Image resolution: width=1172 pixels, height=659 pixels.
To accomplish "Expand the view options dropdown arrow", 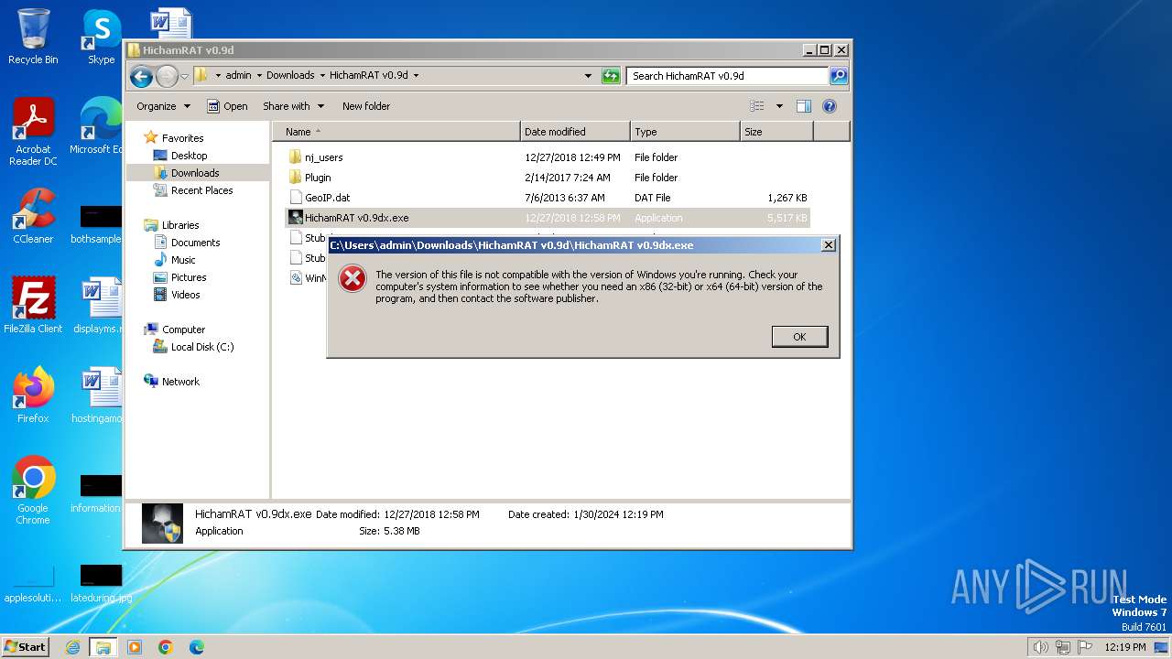I will tap(779, 106).
